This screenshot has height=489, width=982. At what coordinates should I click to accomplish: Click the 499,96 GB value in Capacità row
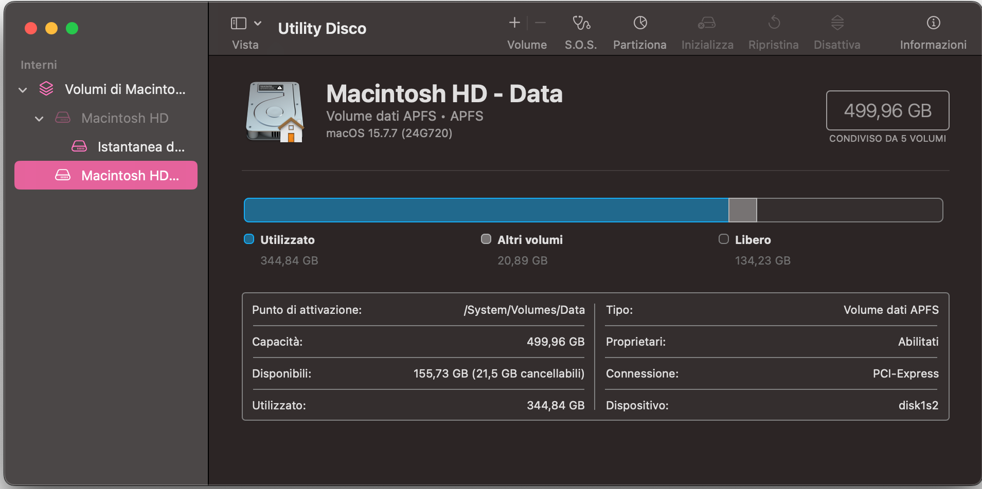coord(556,342)
